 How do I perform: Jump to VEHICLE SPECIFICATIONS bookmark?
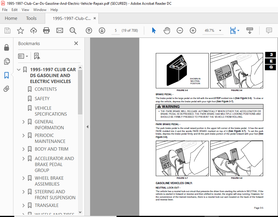tap(51, 111)
